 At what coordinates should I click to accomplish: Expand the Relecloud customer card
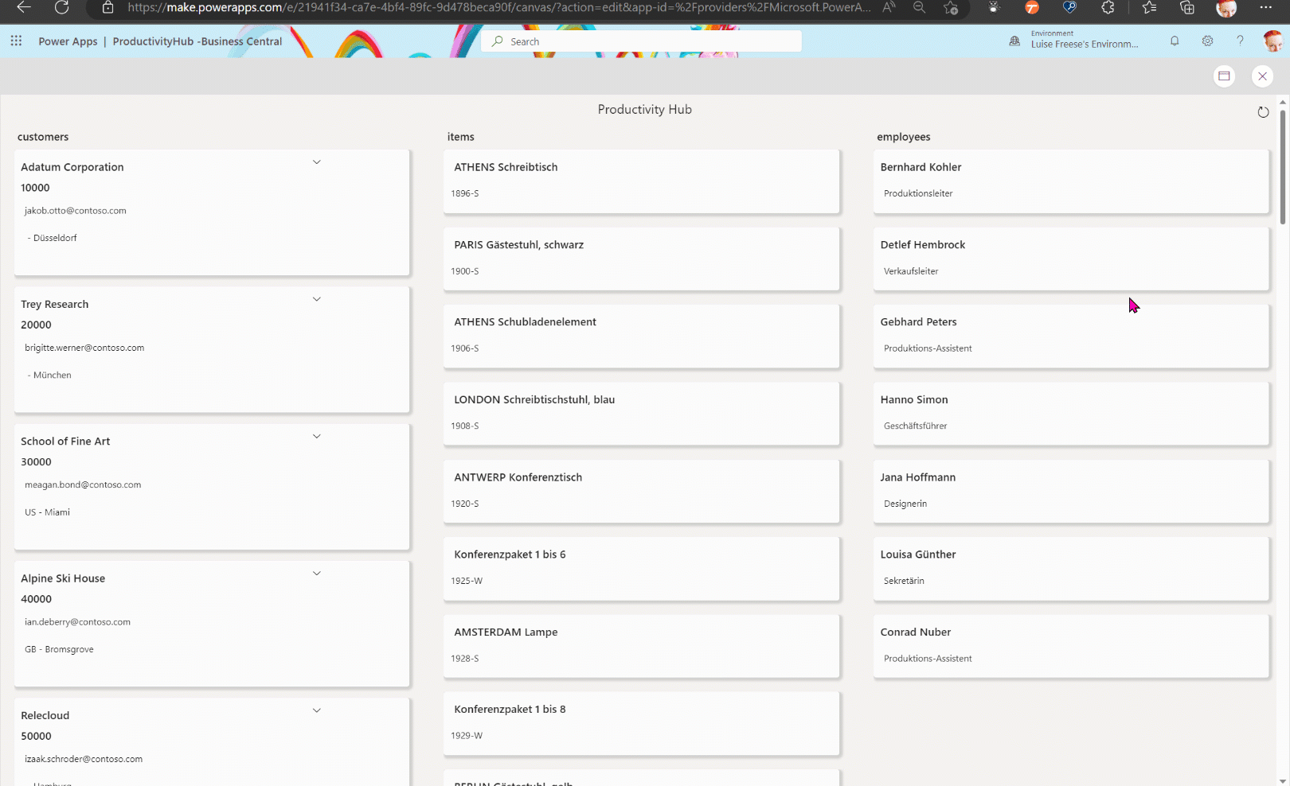pyautogui.click(x=316, y=710)
